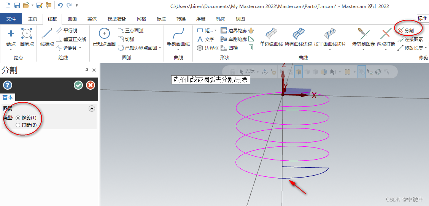Expand the 修改长度 dropdown arrow
Viewport: 429px width, 206px height.
[x=426, y=48]
